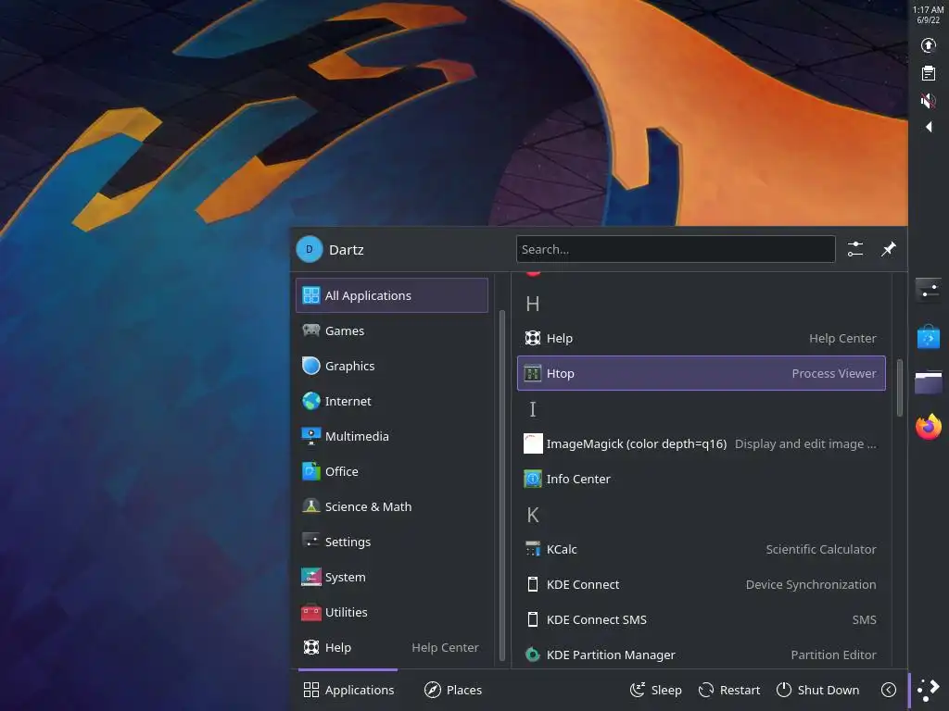
Task: Switch to the Applications tab
Action: (x=348, y=690)
